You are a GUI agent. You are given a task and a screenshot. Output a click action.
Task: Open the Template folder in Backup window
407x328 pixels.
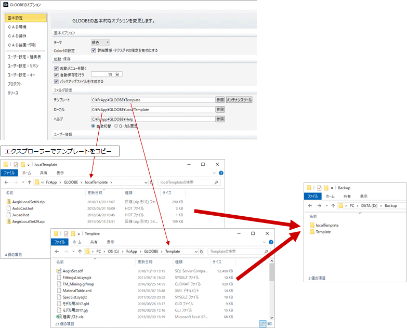tap(323, 232)
